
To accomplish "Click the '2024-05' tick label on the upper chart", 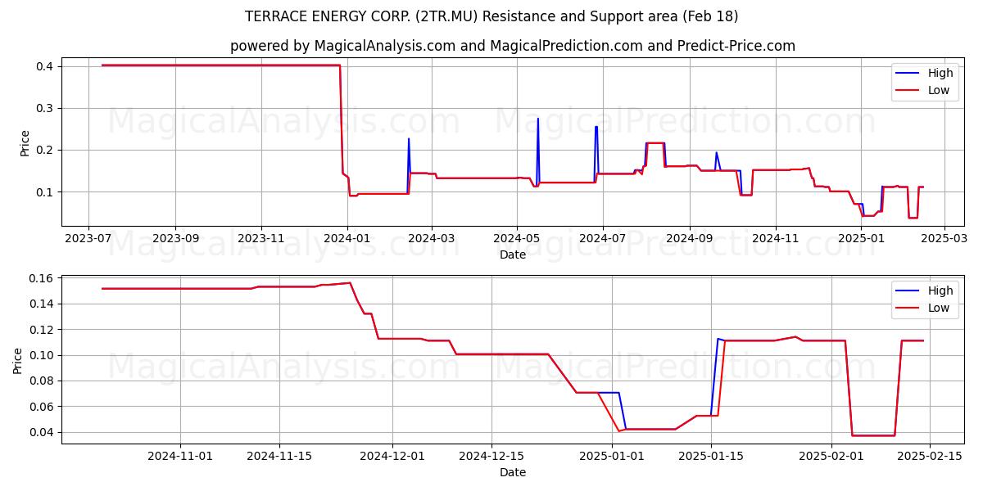I will (x=517, y=238).
